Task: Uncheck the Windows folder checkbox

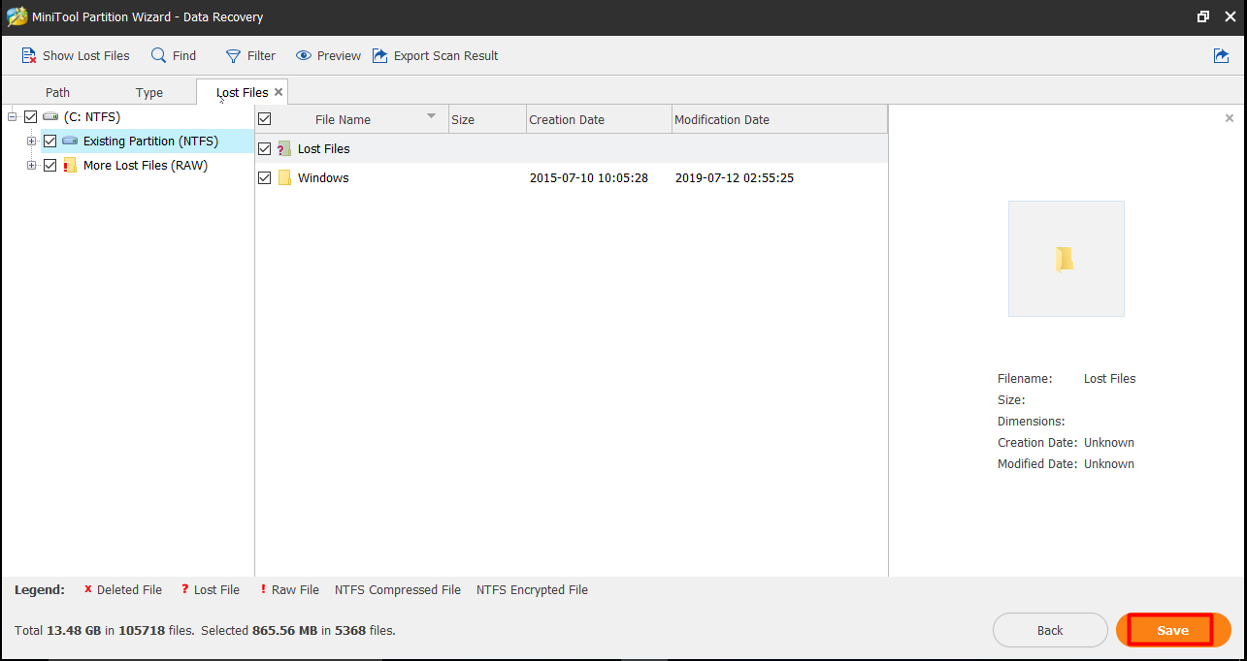Action: tap(264, 178)
